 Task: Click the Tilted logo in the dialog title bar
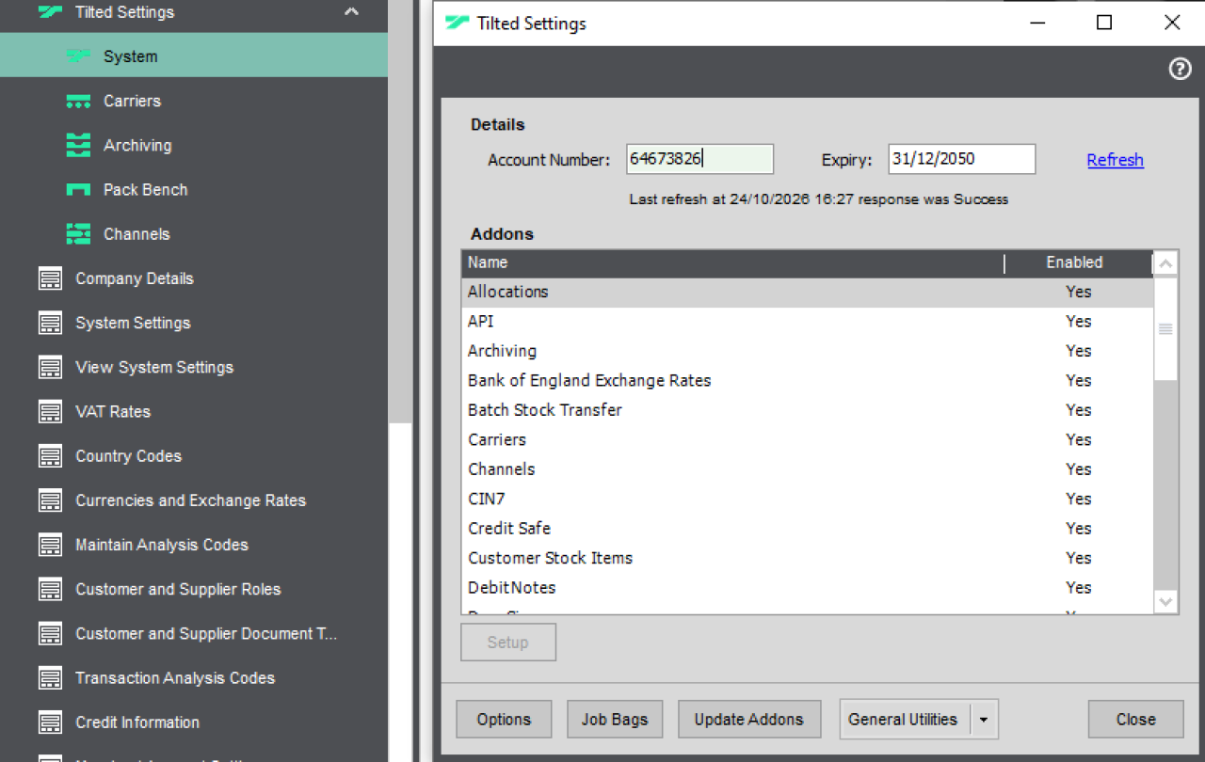click(458, 24)
